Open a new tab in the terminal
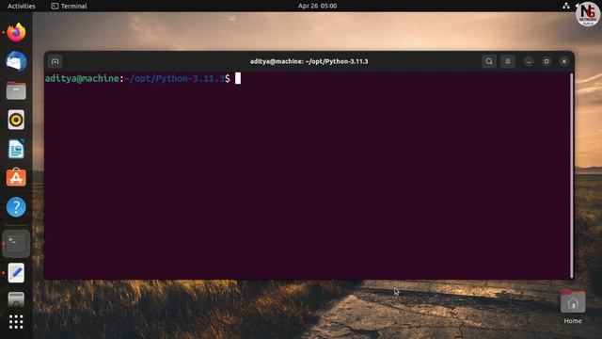602x339 pixels. click(x=55, y=61)
